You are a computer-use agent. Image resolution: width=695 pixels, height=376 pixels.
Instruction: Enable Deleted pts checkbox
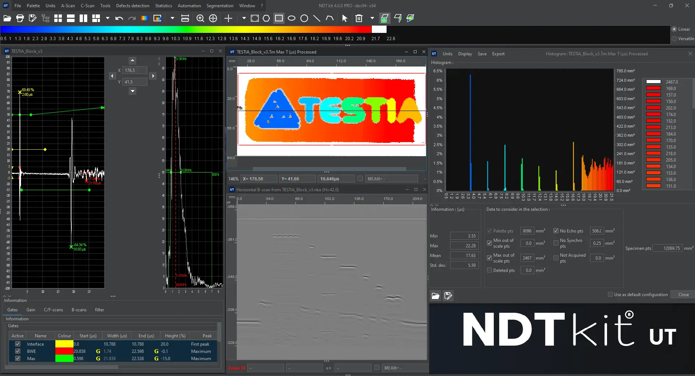pyautogui.click(x=489, y=270)
